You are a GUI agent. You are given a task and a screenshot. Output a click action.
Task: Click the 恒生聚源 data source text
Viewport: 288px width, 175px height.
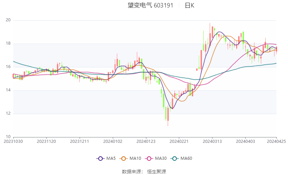pyautogui.click(x=157, y=172)
